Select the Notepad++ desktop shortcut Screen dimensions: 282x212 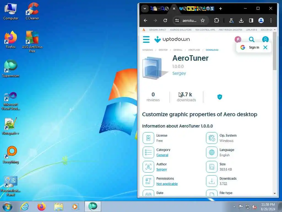click(x=11, y=126)
